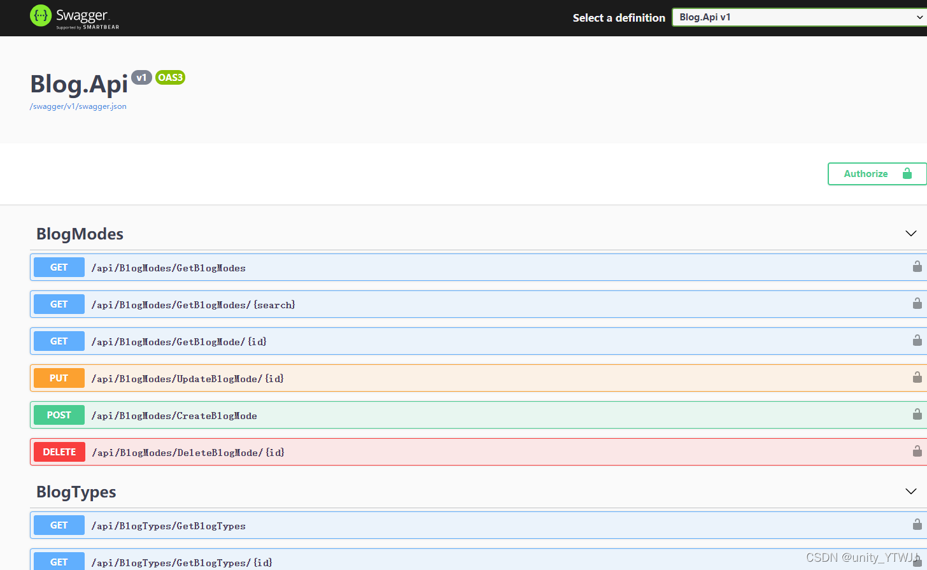The image size is (927, 570).
Task: Click the lock icon on CreateBlogMode row
Action: (917, 414)
